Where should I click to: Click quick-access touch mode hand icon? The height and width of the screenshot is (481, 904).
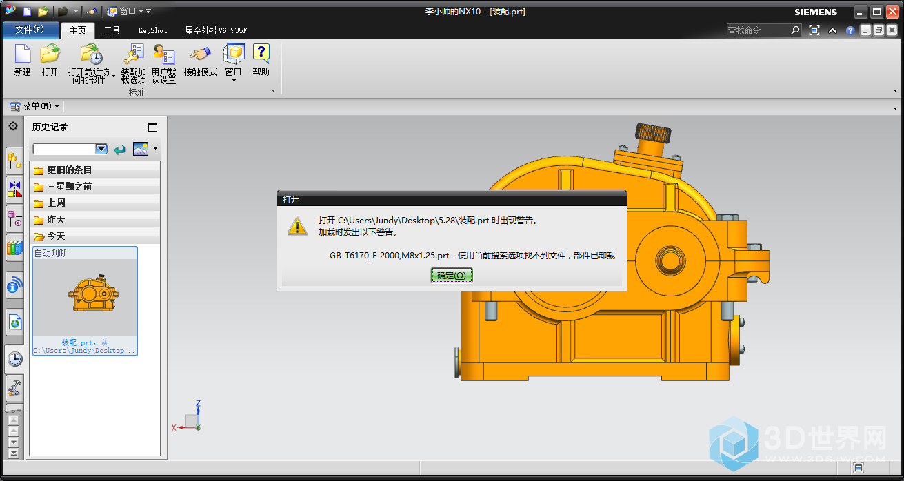click(x=92, y=11)
